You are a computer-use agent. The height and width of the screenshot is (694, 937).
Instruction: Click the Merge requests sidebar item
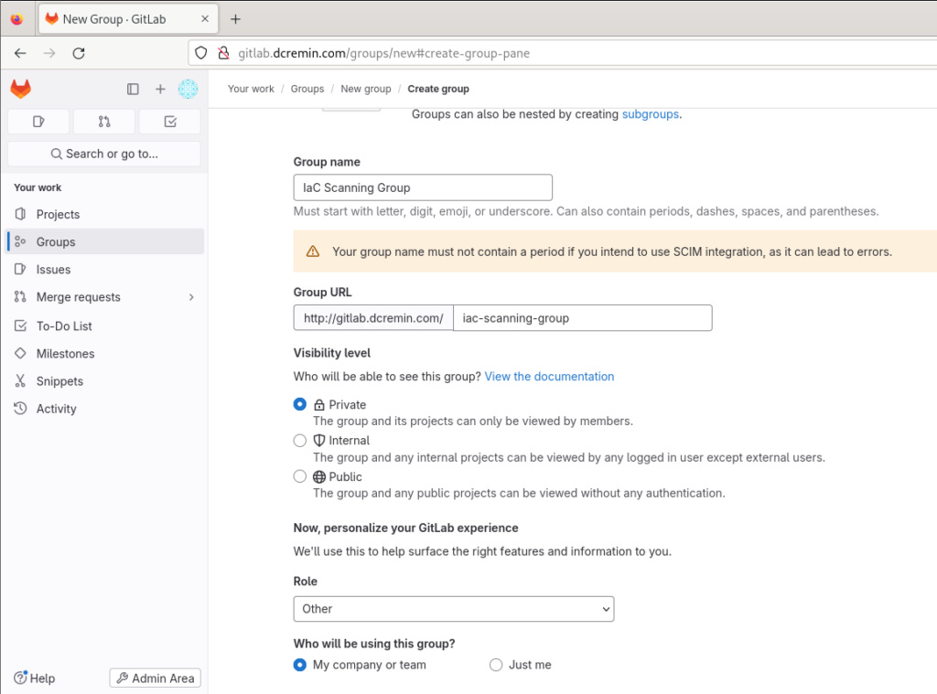point(104,297)
